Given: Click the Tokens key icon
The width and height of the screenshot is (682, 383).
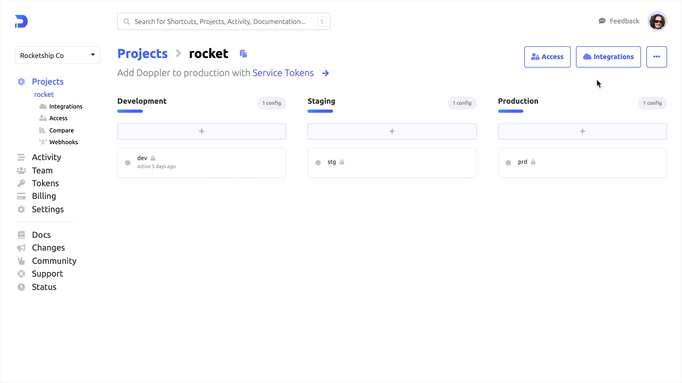Looking at the screenshot, I should [x=21, y=183].
